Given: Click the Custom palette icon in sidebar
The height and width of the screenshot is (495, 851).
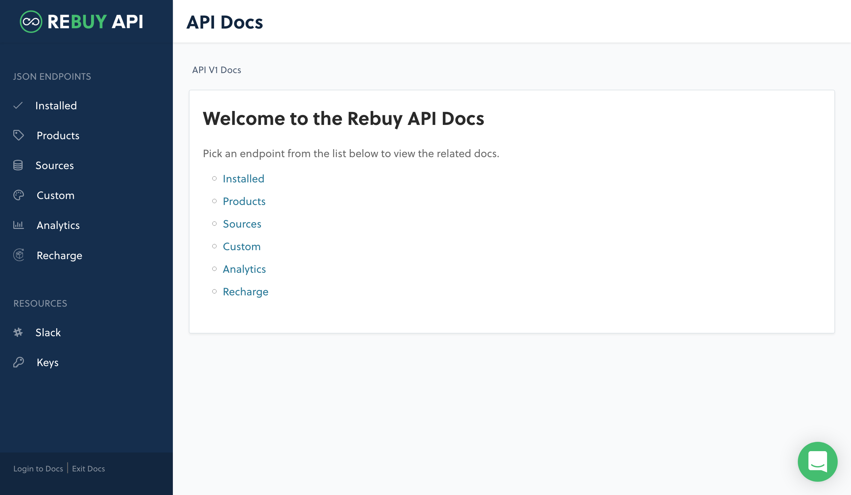Looking at the screenshot, I should pyautogui.click(x=19, y=195).
